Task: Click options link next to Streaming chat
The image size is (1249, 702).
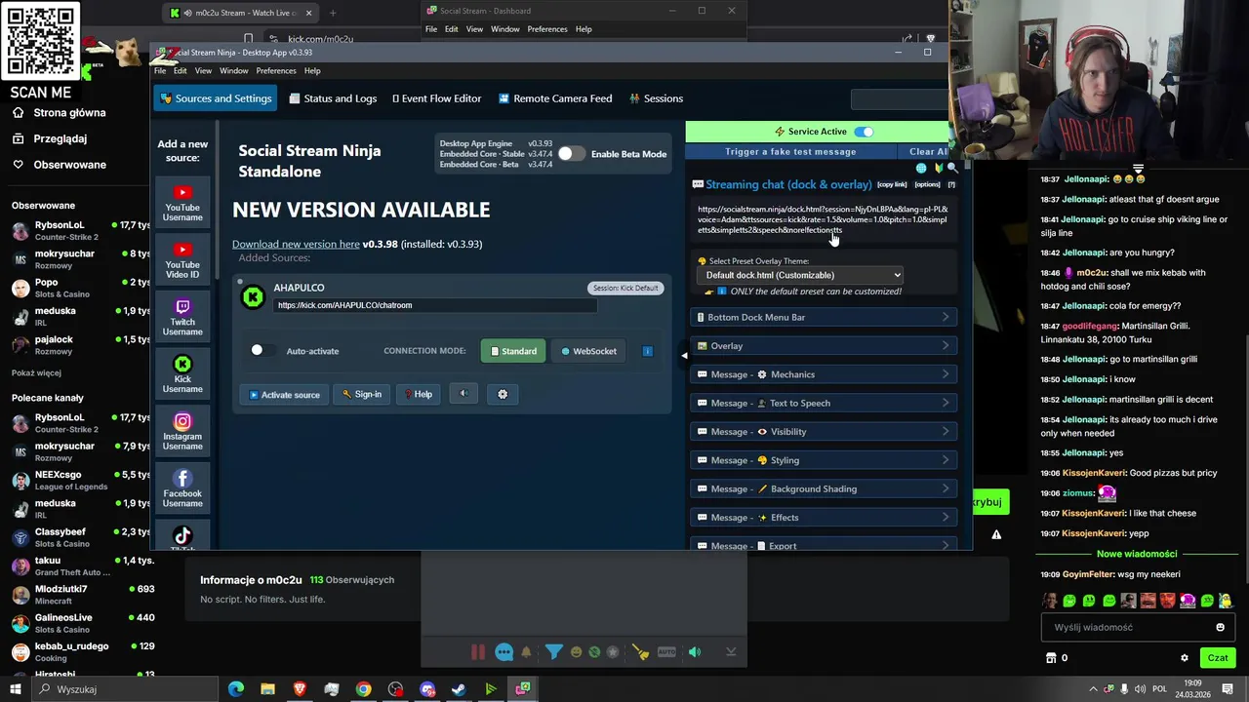Action: (927, 185)
